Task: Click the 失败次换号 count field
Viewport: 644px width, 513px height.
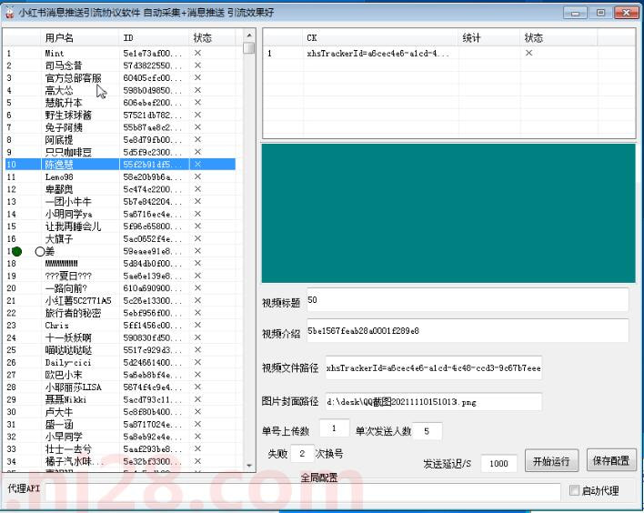Action: click(302, 454)
